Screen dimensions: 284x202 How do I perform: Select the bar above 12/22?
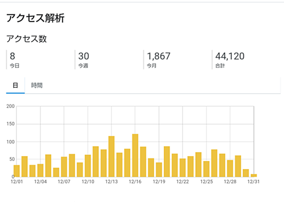pyautogui.click(x=183, y=168)
